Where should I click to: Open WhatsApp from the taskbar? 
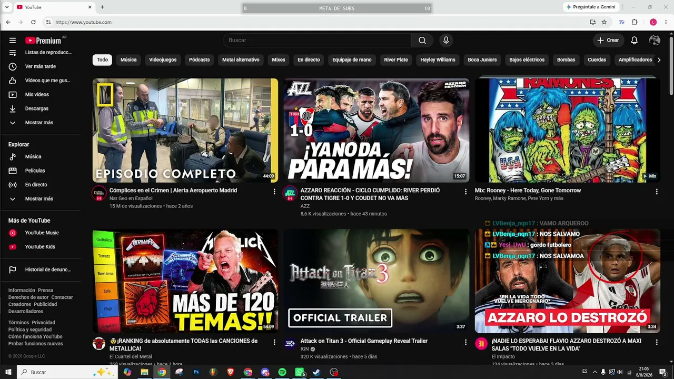coord(300,372)
